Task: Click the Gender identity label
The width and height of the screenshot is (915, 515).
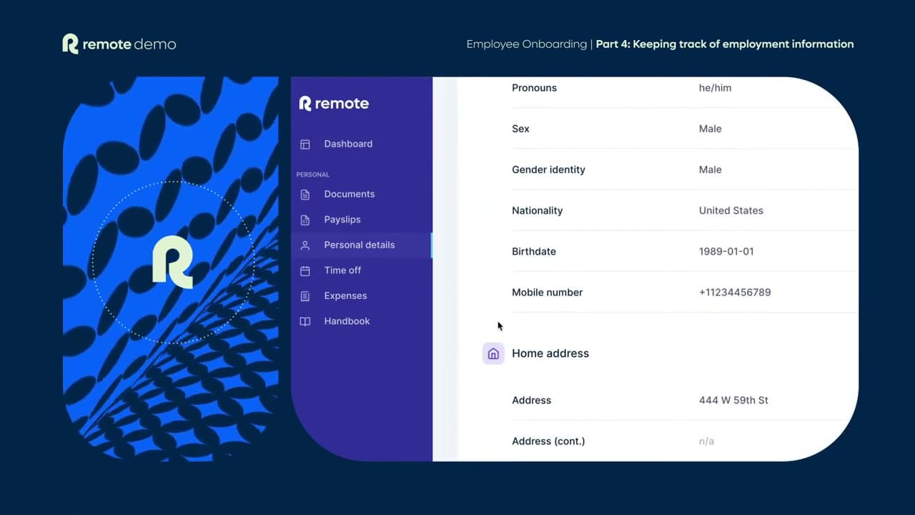Action: pyautogui.click(x=548, y=170)
